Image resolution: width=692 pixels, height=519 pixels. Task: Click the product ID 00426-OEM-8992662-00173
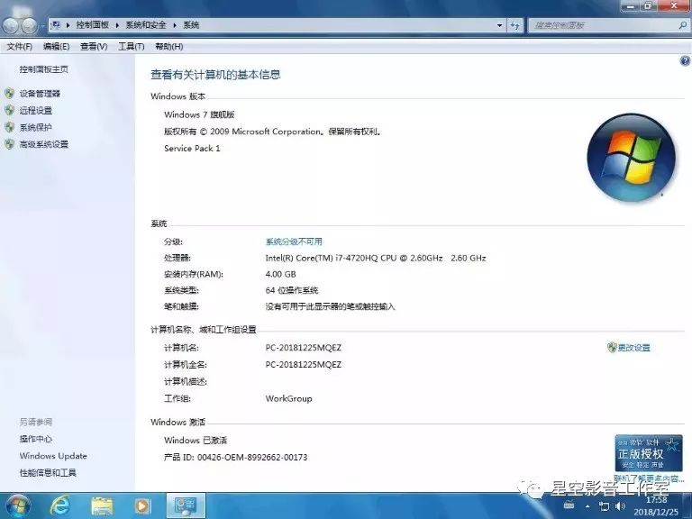pyautogui.click(x=252, y=457)
